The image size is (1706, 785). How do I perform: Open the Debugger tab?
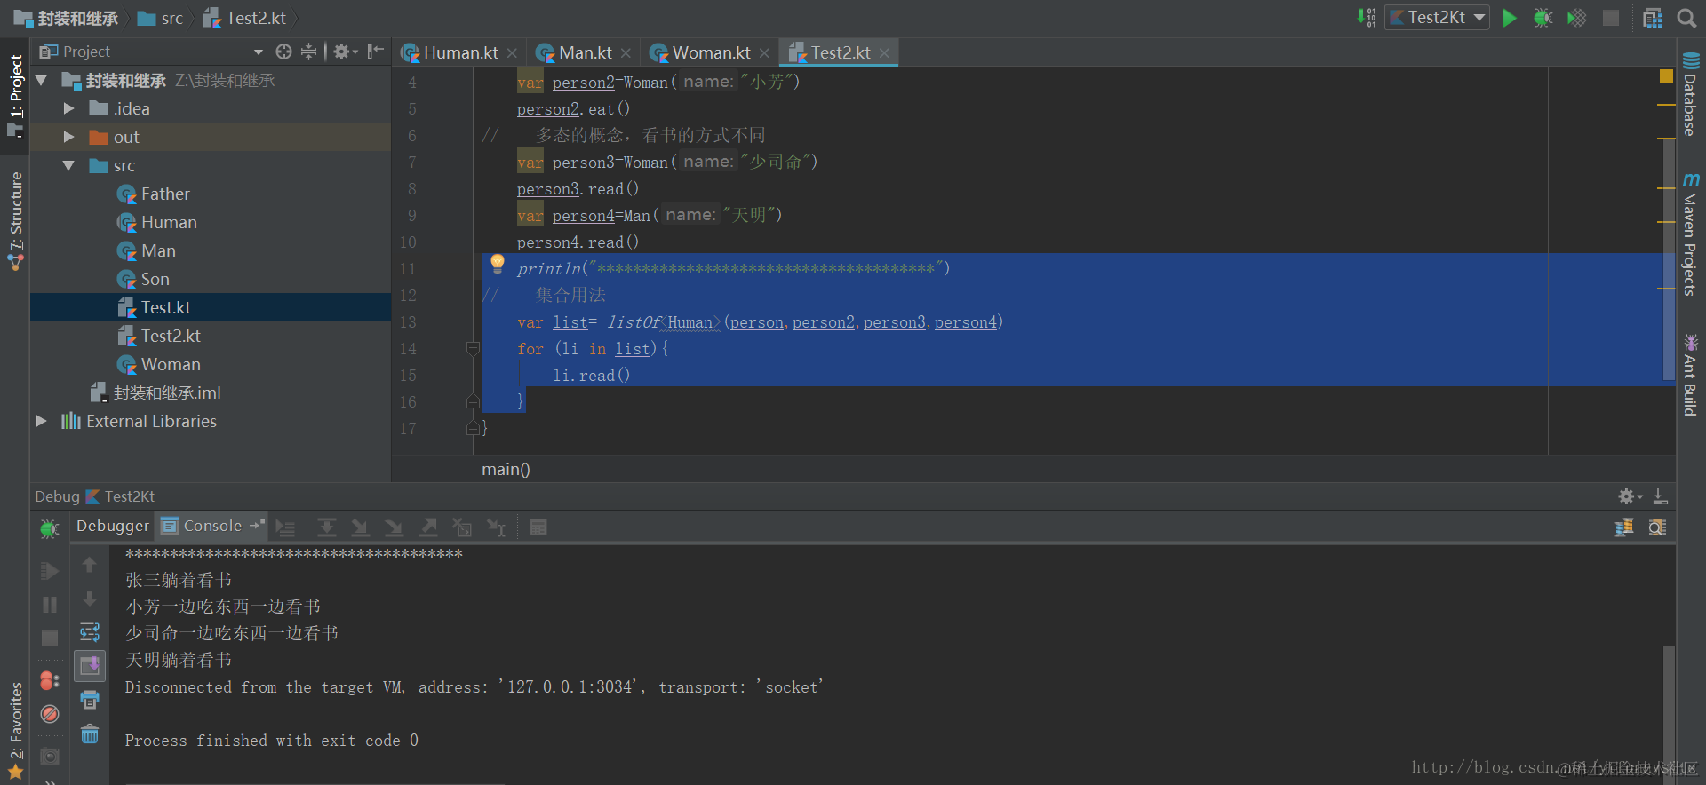coord(113,526)
